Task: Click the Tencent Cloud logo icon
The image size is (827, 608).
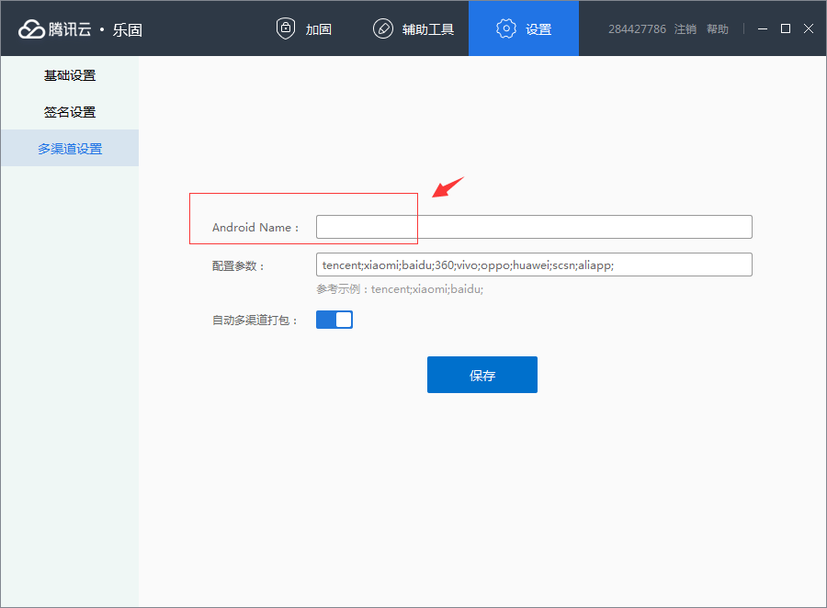Action: [31, 29]
